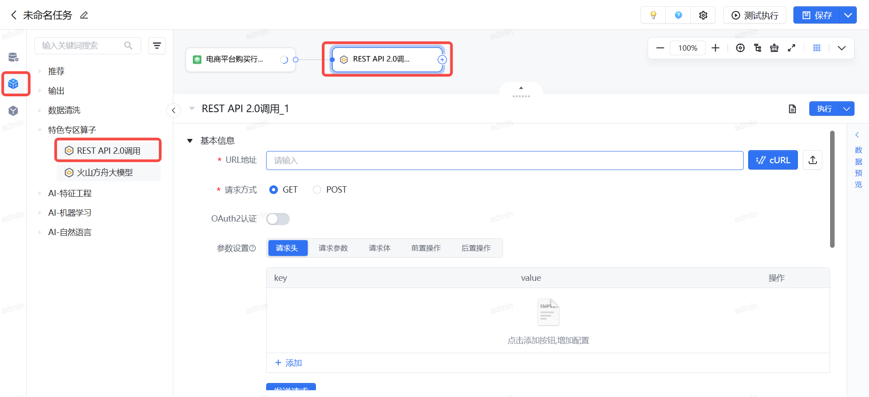Viewport: 869px width, 397px height.
Task: Open settings via the gear icon
Action: (703, 15)
